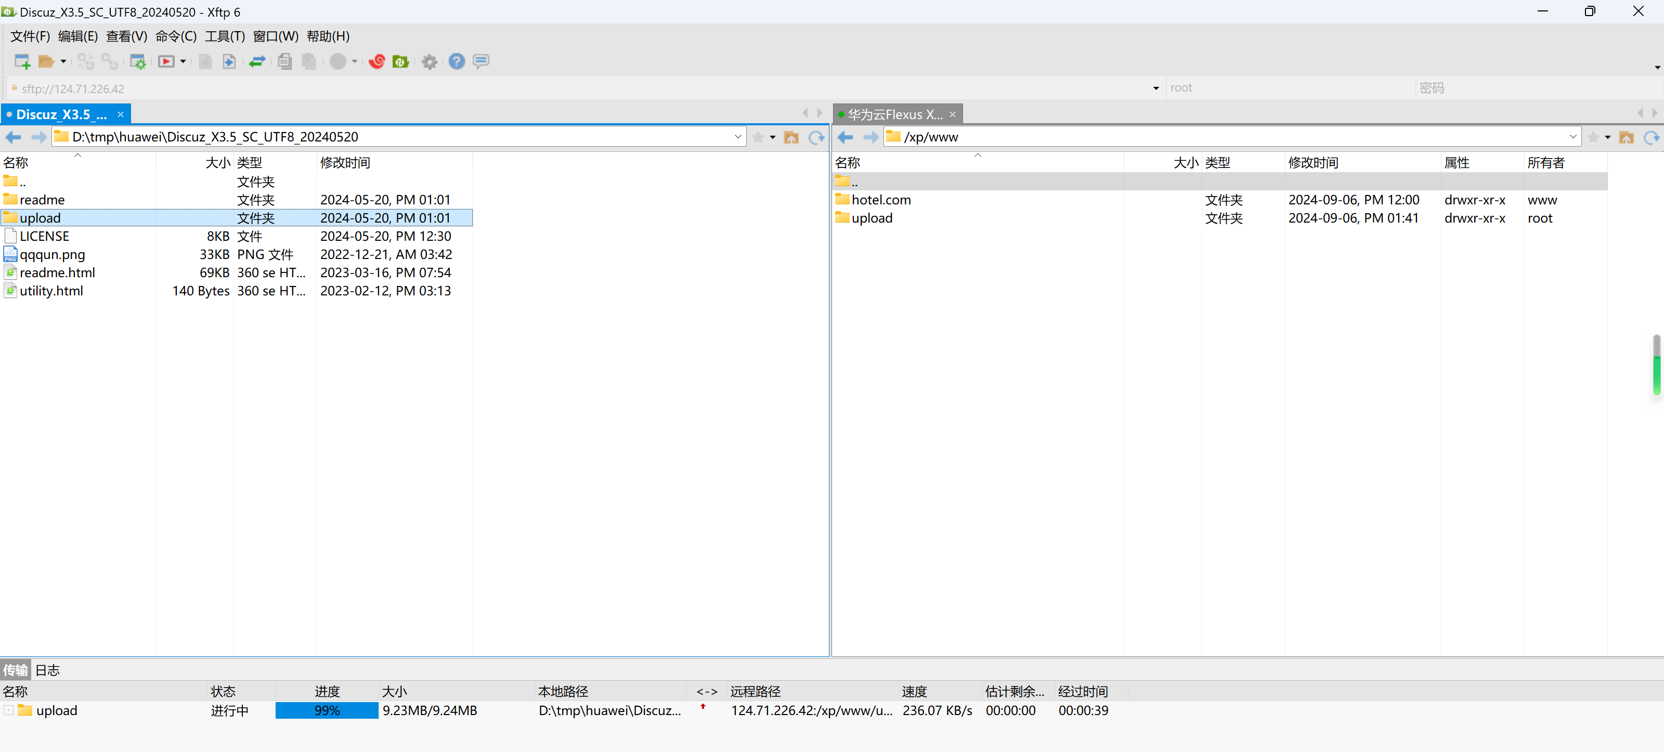Viewport: 1664px width, 752px height.
Task: Close the 华为云Flexus X remote tab
Action: [952, 114]
